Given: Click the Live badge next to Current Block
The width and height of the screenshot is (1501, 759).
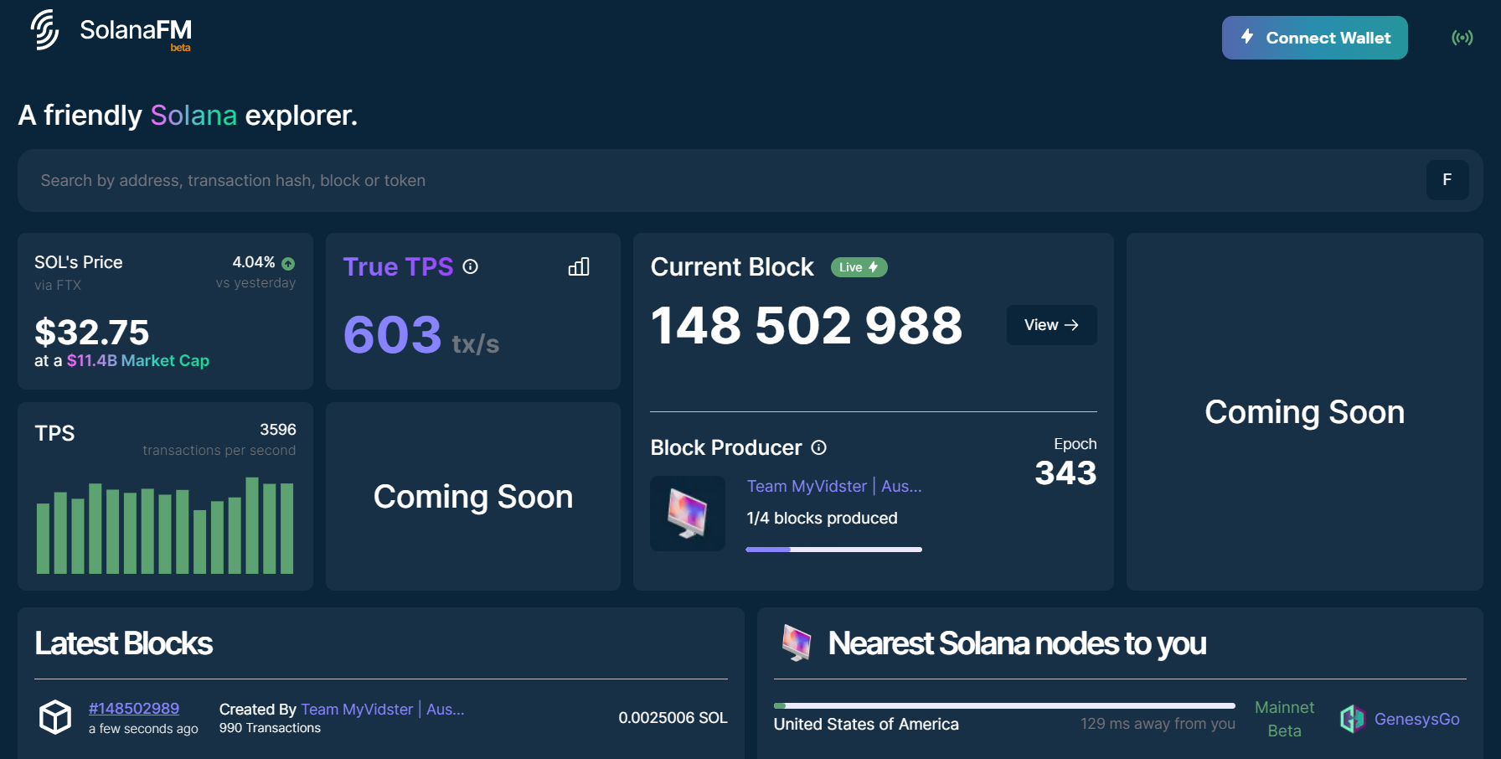Looking at the screenshot, I should click(x=859, y=267).
